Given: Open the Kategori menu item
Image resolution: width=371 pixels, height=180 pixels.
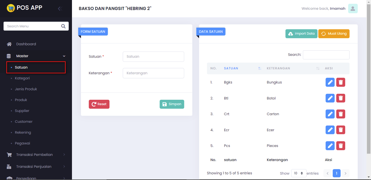Looking at the screenshot, I should 22,78.
